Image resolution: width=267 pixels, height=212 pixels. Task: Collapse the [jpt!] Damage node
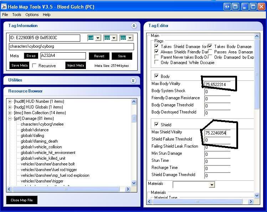pos(10,118)
